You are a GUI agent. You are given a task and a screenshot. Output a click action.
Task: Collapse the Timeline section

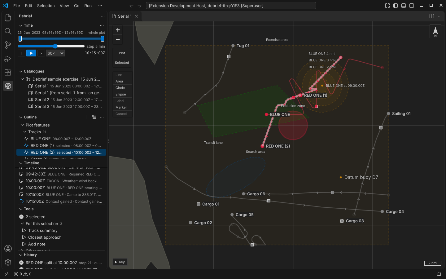tap(21, 163)
